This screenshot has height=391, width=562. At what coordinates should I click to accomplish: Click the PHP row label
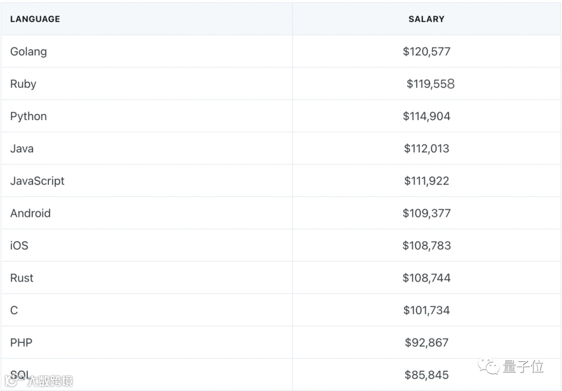click(21, 343)
